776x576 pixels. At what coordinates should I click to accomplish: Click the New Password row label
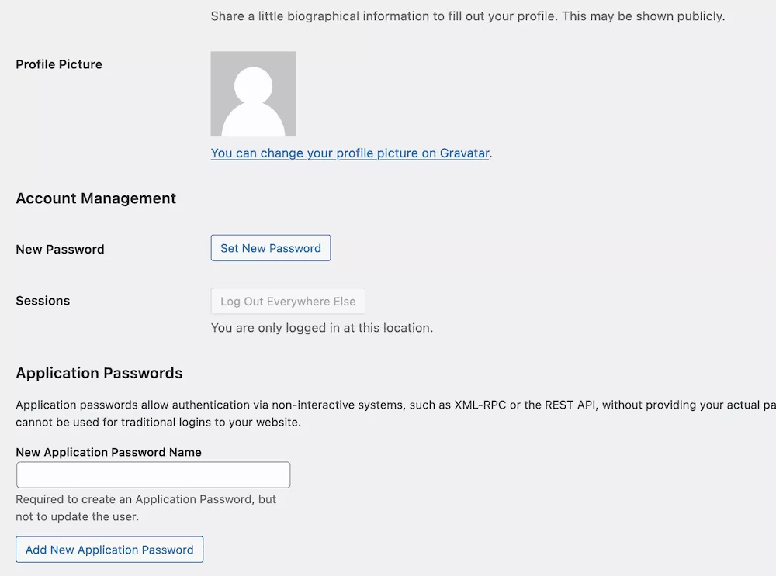(x=60, y=249)
